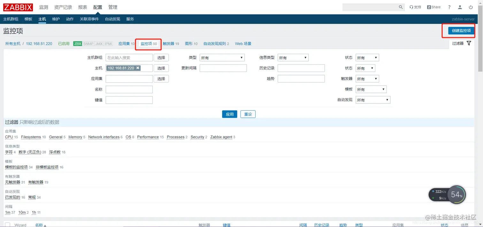
Task: Click the JMX availability badge
Action: point(99,44)
